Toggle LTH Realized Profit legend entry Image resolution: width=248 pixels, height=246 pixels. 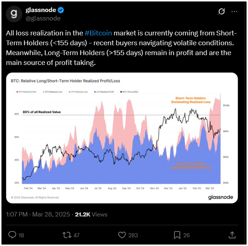[104, 92]
